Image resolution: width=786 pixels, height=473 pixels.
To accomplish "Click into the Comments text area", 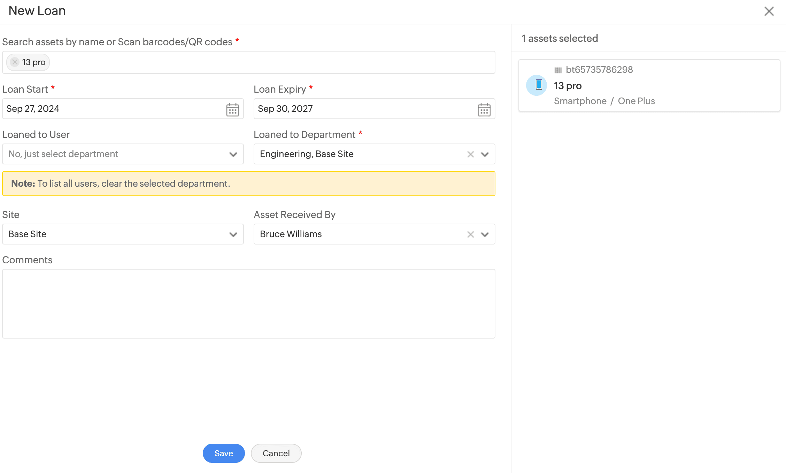I will pos(248,303).
